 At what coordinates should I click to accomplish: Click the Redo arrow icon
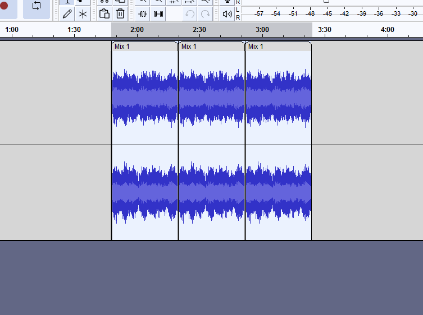pyautogui.click(x=206, y=13)
